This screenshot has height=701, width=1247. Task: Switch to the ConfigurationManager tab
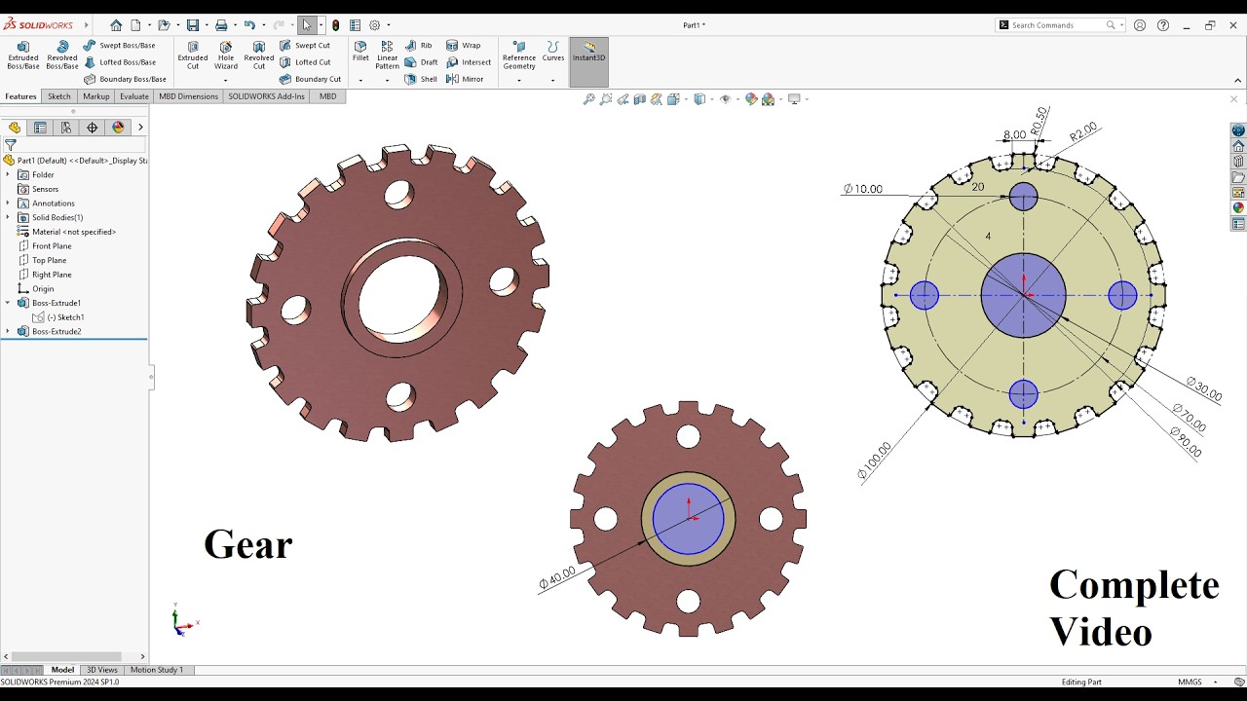point(66,128)
